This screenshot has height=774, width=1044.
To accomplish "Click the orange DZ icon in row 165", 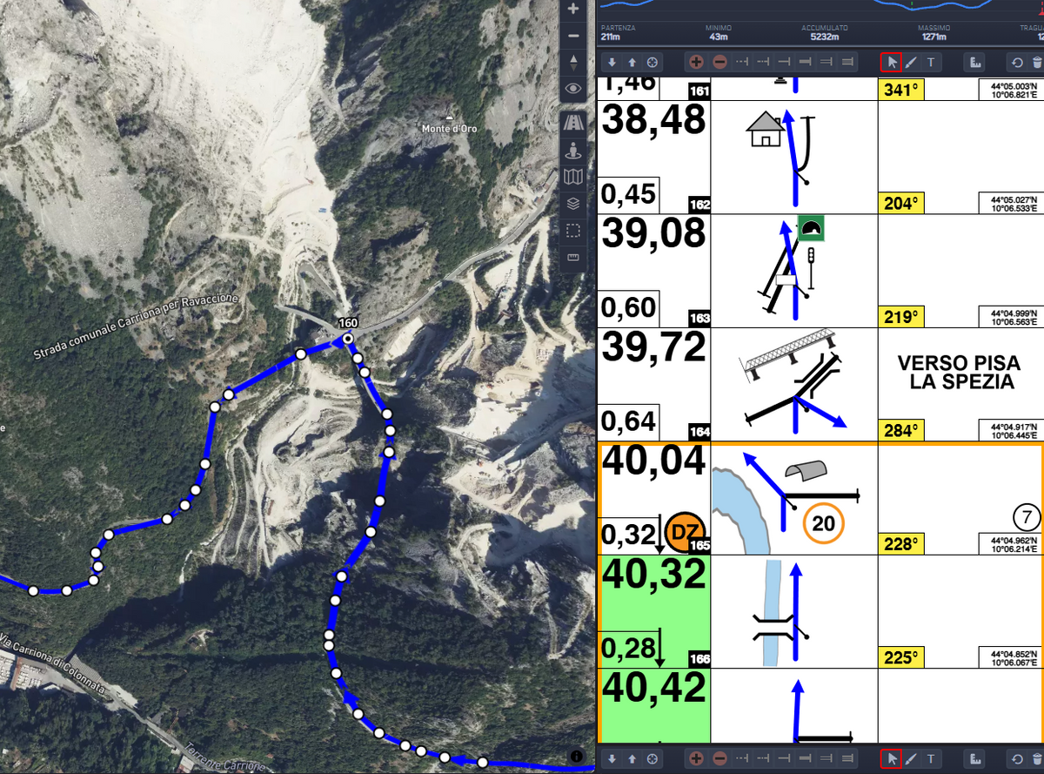I will (683, 531).
